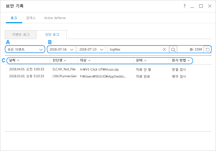This screenshot has width=216, height=151.
Task: Switch to the Active defense tab
Action: pos(55,18)
